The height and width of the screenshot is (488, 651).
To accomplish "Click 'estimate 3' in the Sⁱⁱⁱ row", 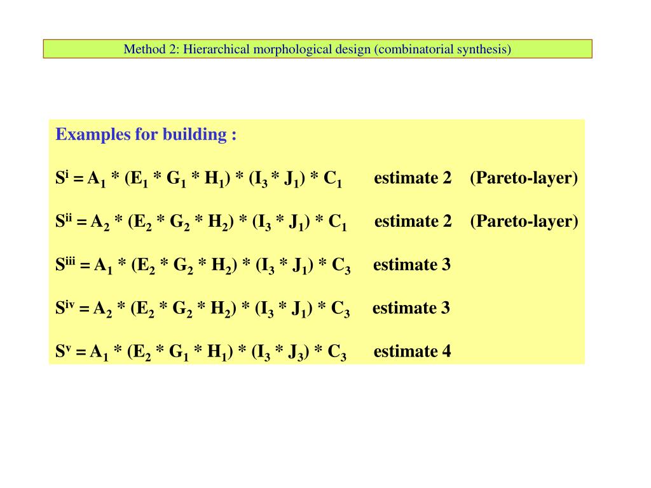I will tap(412, 265).
